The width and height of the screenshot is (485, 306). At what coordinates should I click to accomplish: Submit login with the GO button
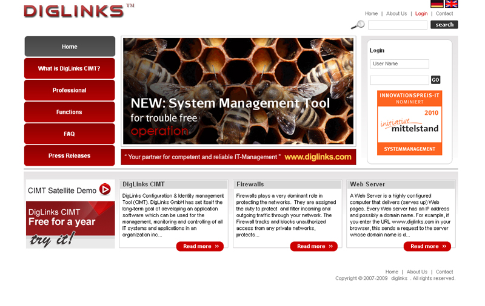[435, 80]
